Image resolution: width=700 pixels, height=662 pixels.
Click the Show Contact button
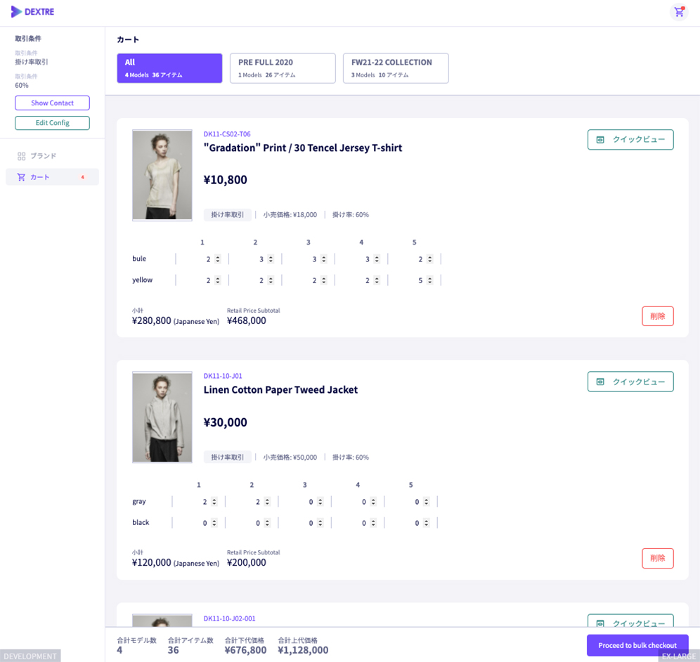[x=52, y=103]
